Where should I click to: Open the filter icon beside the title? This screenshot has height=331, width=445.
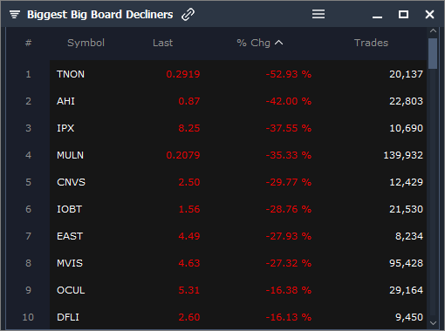coord(15,14)
